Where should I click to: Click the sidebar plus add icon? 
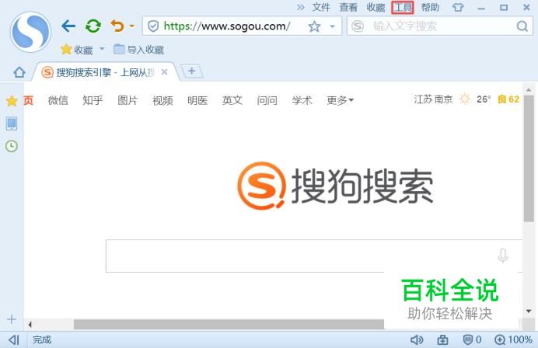pyautogui.click(x=12, y=319)
